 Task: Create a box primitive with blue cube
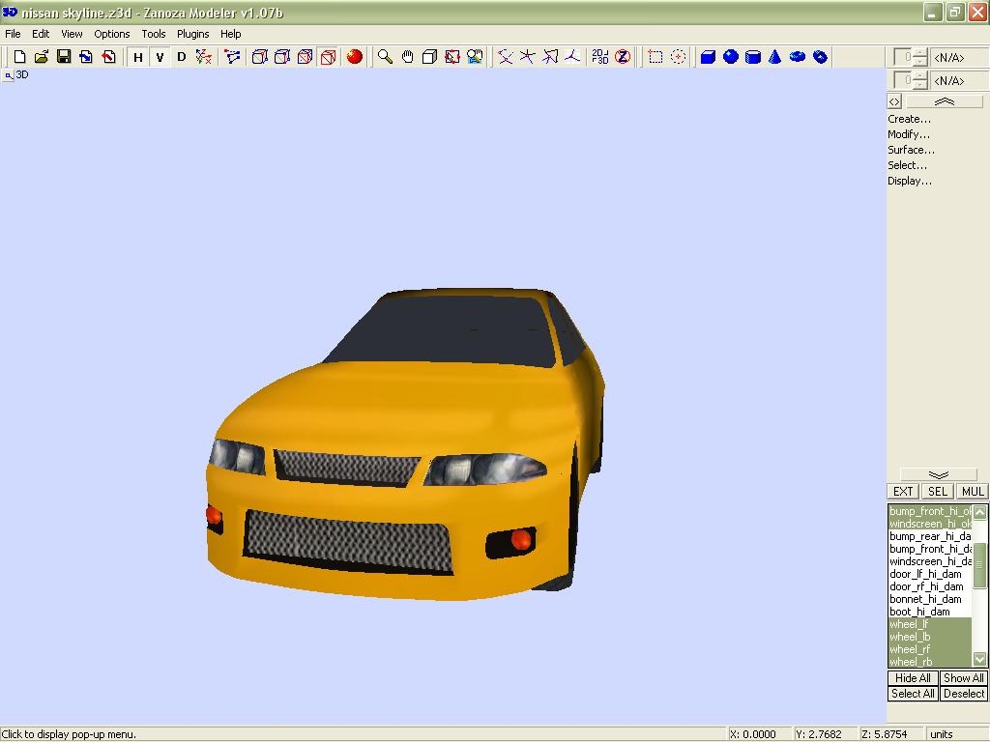pyautogui.click(x=708, y=57)
